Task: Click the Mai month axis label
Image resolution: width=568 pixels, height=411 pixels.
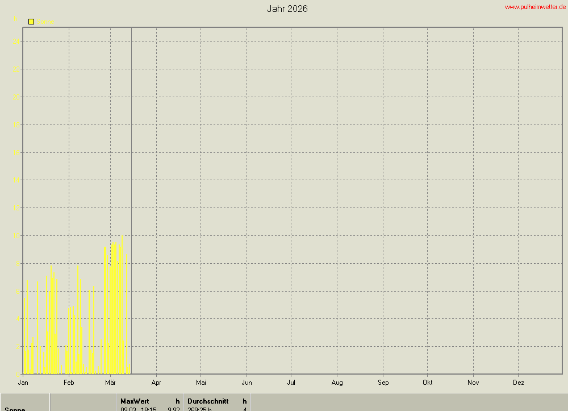Action: (201, 383)
